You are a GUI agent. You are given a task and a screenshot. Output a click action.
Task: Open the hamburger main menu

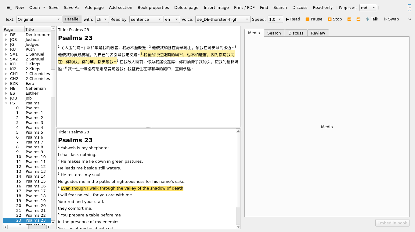(x=9, y=8)
